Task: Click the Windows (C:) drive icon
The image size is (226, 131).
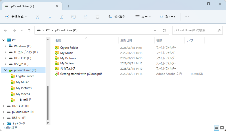Action: (x=10, y=46)
